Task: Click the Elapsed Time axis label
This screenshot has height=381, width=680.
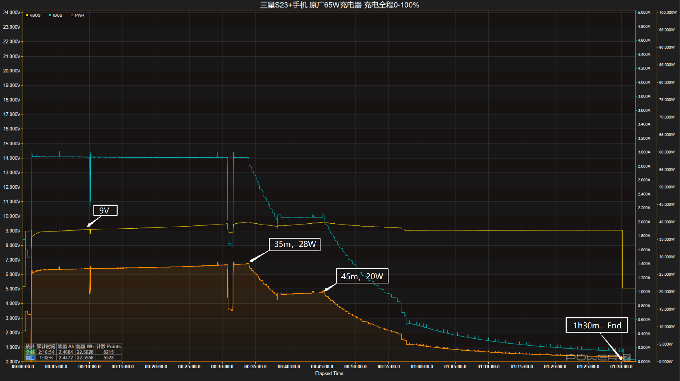Action: click(x=329, y=374)
